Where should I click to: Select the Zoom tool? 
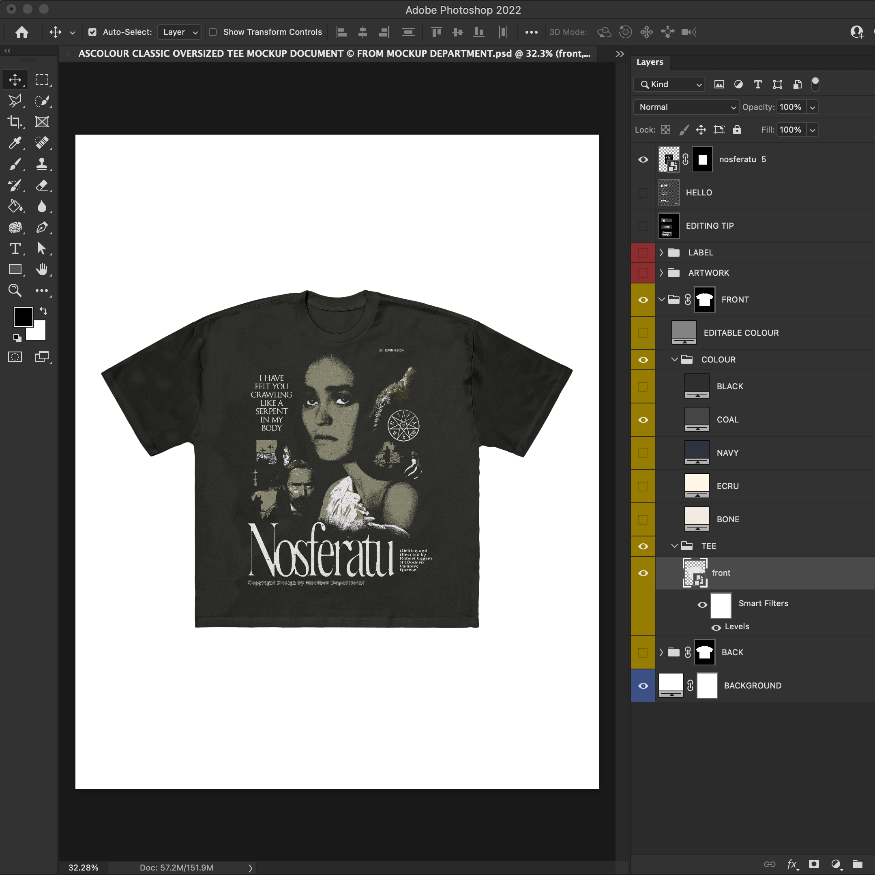(15, 290)
